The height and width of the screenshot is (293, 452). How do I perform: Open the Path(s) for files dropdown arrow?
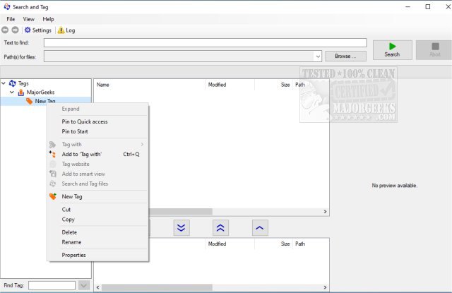pos(318,56)
